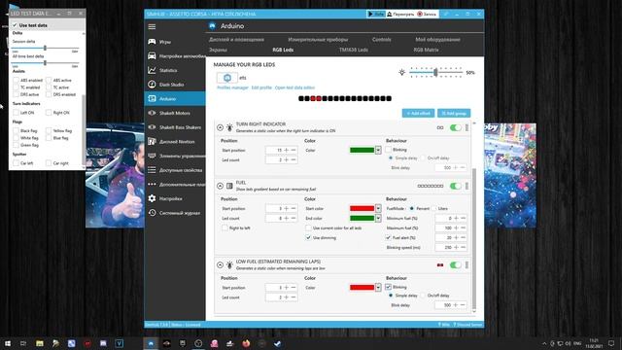Viewport: 622px width, 350px height.
Task: Open the Windows Start menu
Action: (8, 343)
